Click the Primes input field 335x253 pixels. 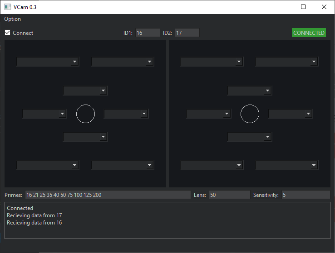(108, 195)
